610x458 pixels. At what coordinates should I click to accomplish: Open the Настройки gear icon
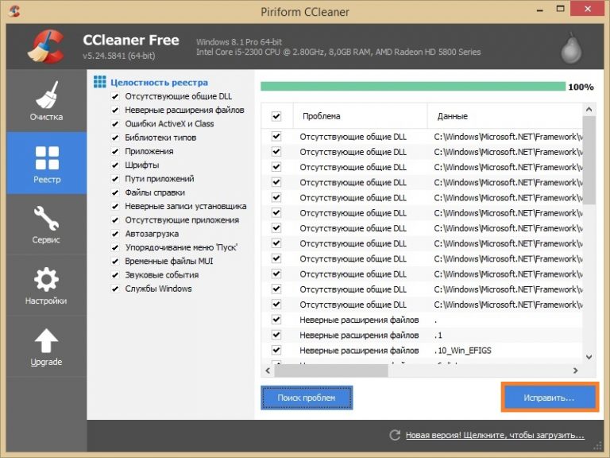click(x=46, y=279)
